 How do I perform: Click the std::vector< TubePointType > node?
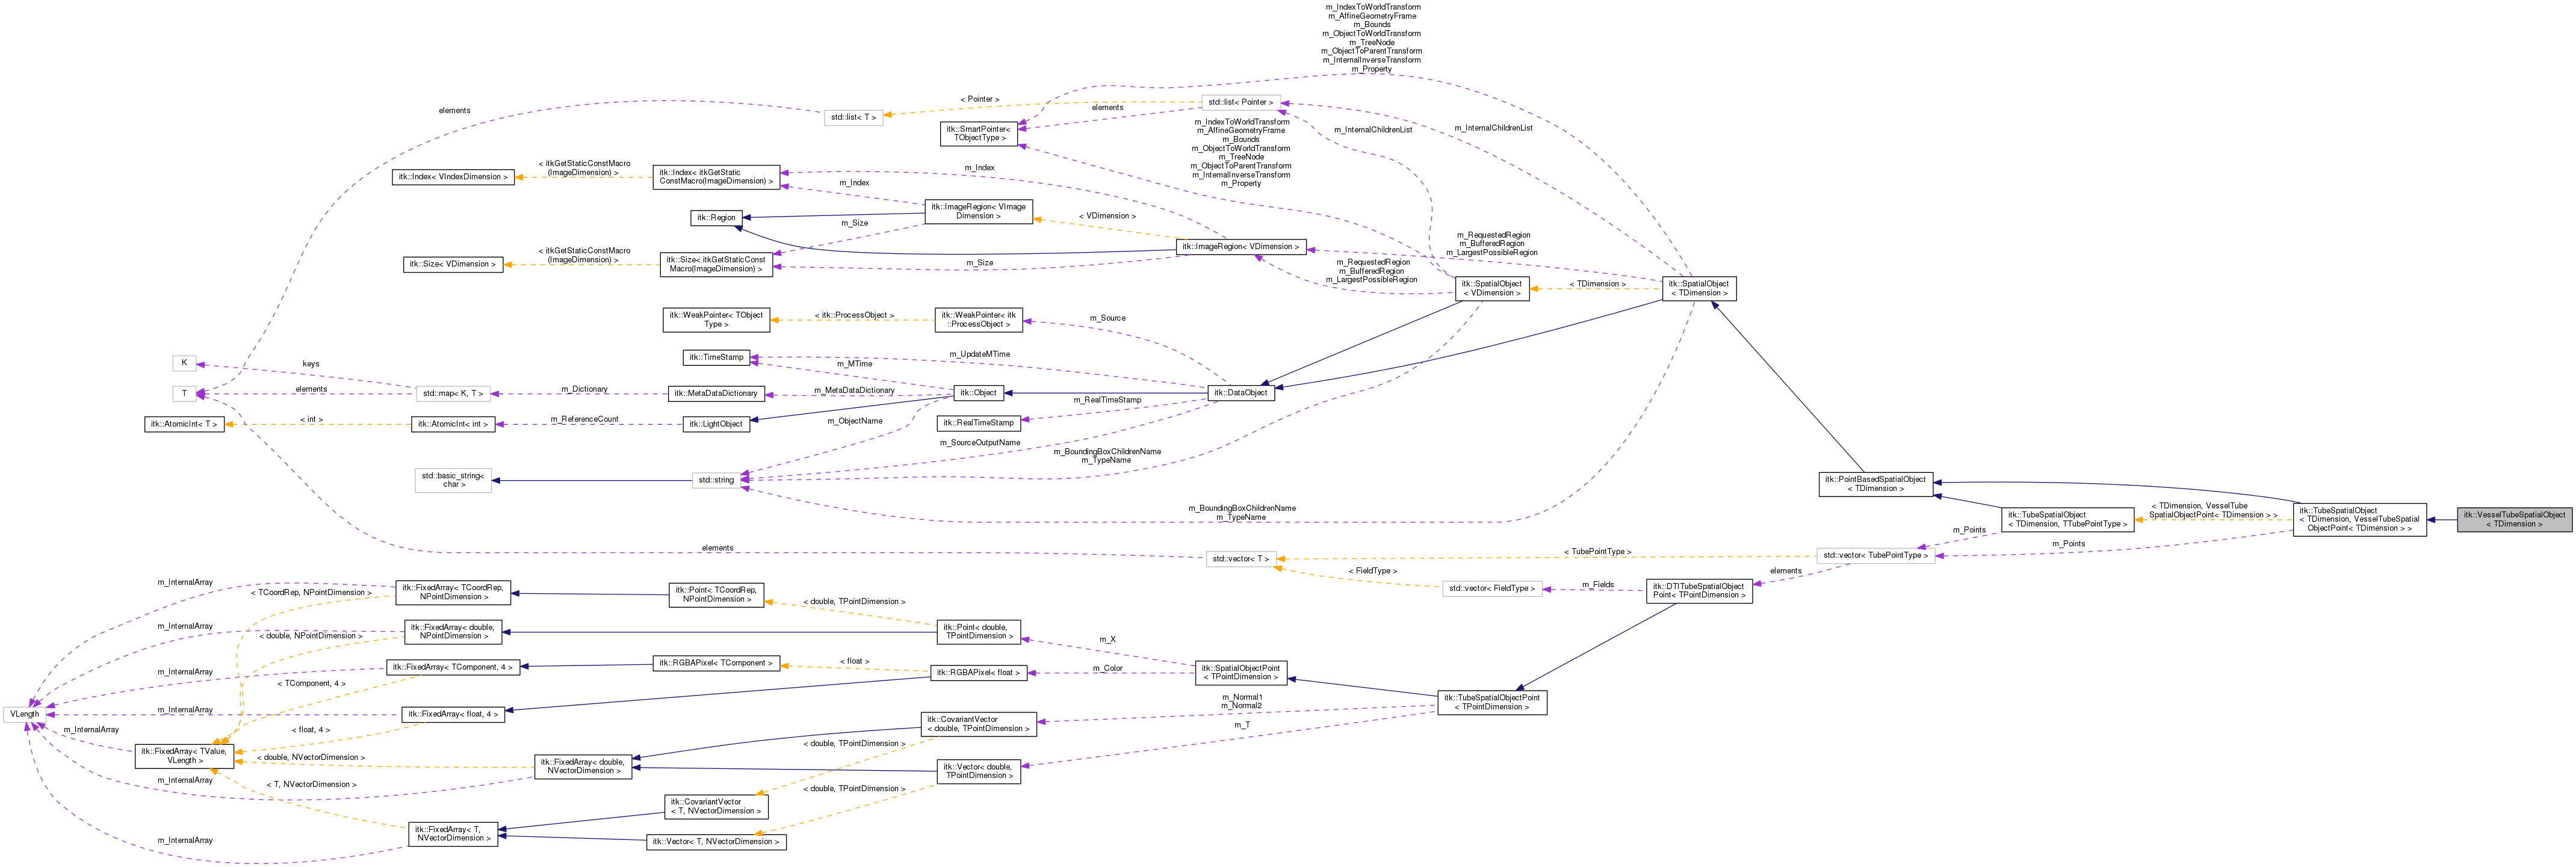(1875, 555)
